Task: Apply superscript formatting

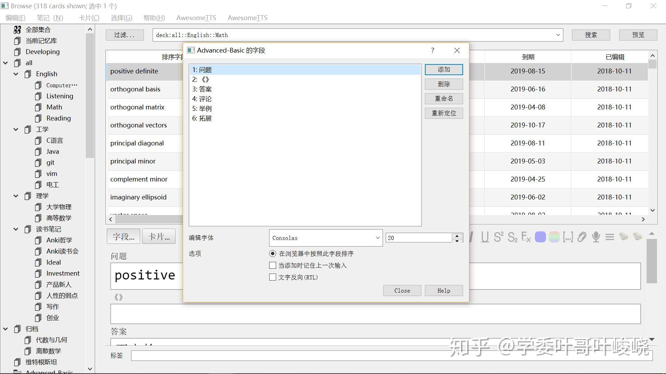Action: 498,237
